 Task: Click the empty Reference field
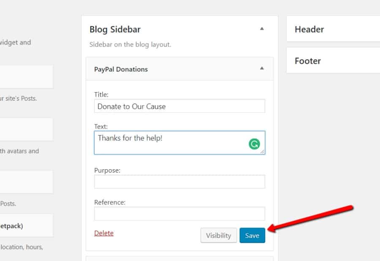coord(179,213)
